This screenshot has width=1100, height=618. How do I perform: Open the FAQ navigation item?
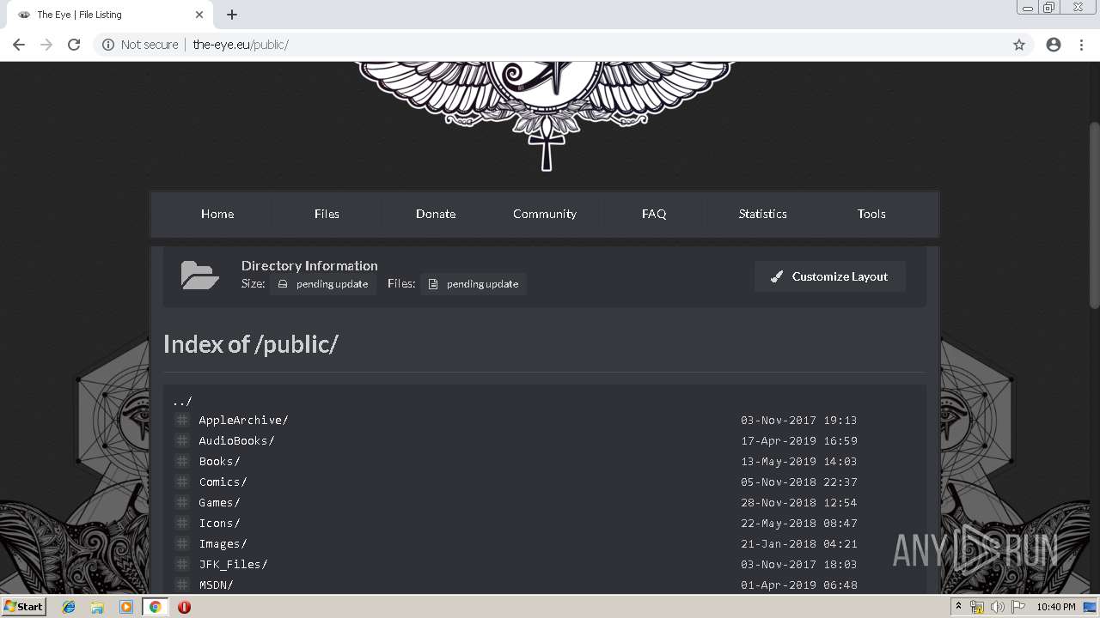(x=654, y=214)
